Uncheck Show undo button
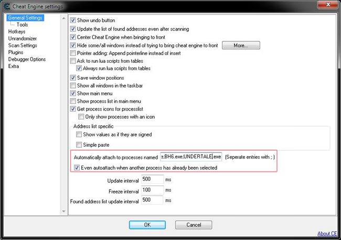 [x=73, y=20]
